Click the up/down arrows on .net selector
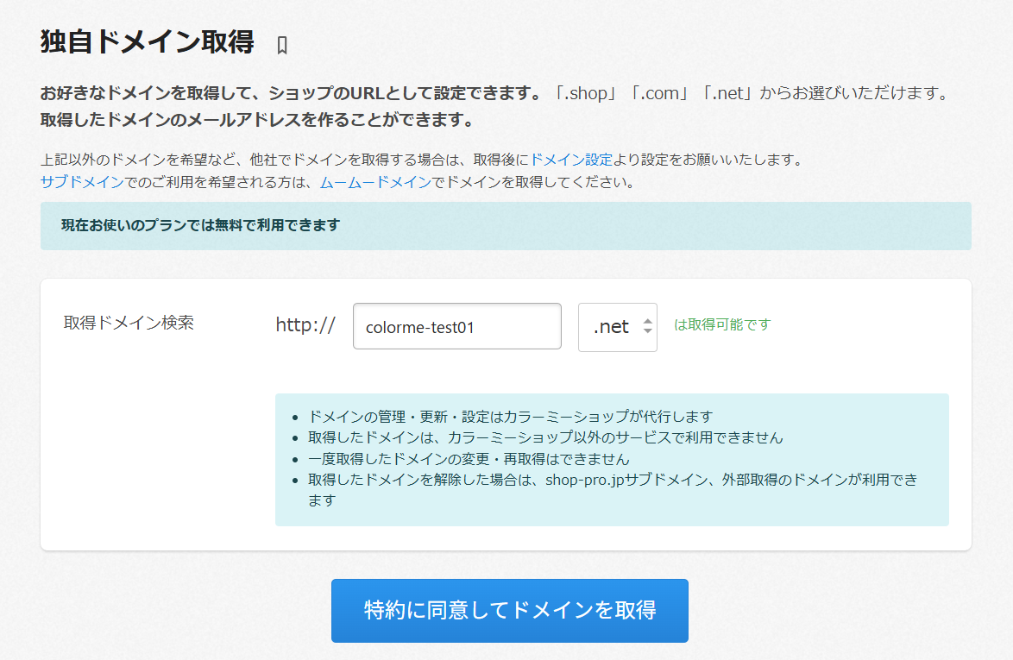The height and width of the screenshot is (660, 1013). [x=647, y=327]
